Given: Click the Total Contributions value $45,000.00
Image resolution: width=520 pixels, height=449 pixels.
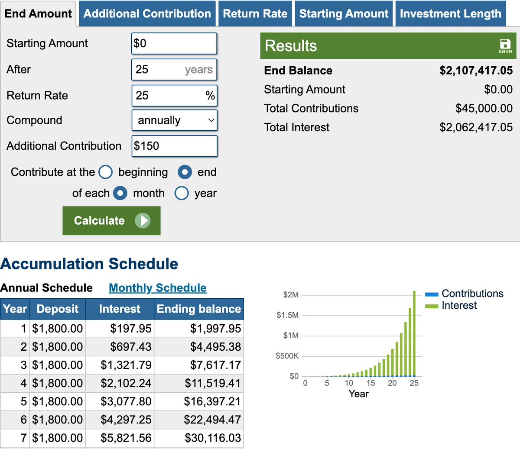Looking at the screenshot, I should 484,108.
